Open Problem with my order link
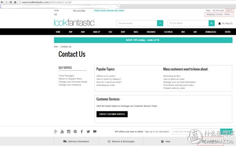 click(174, 88)
